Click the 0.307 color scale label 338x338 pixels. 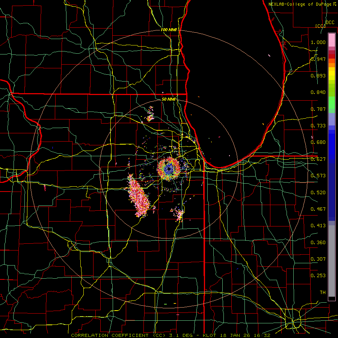click(x=318, y=259)
